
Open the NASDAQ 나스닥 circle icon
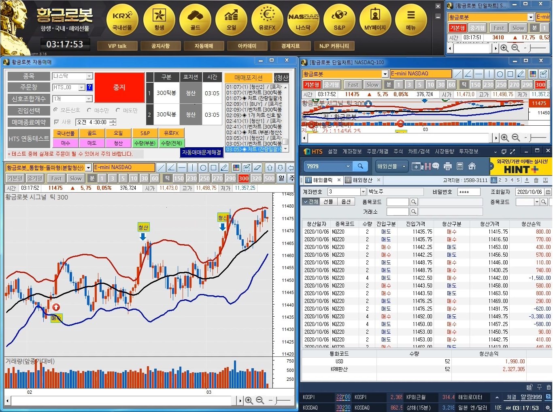point(303,19)
